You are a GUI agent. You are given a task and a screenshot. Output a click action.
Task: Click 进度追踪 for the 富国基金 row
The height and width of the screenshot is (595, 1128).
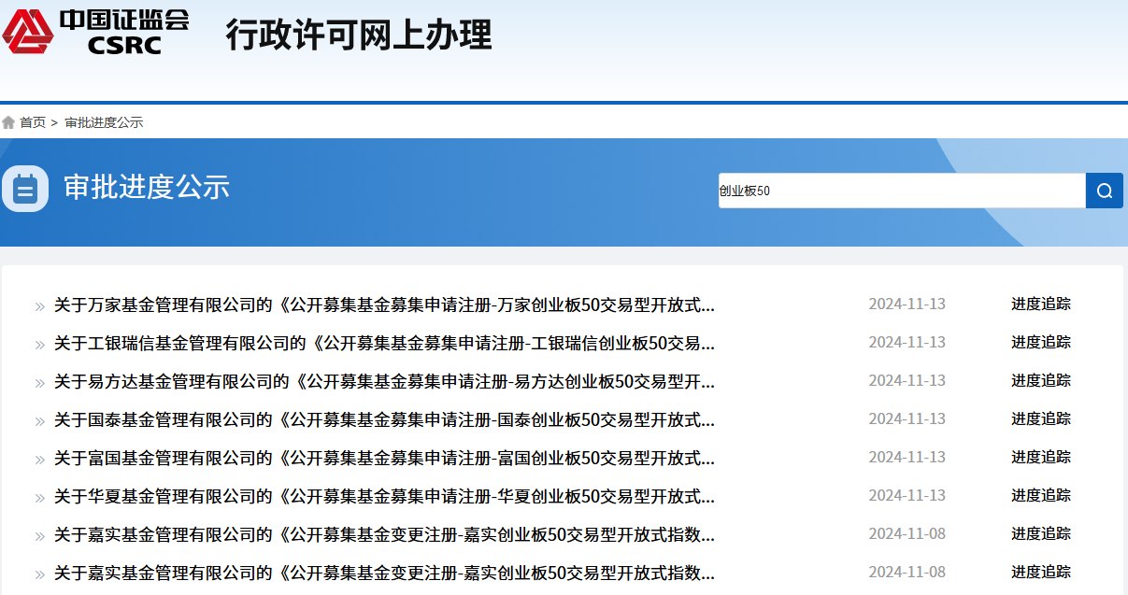pyautogui.click(x=1041, y=457)
